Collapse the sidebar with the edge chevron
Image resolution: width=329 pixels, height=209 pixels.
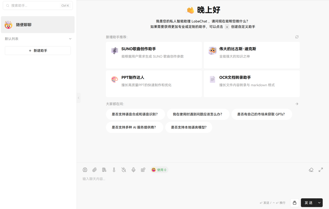tap(78, 98)
